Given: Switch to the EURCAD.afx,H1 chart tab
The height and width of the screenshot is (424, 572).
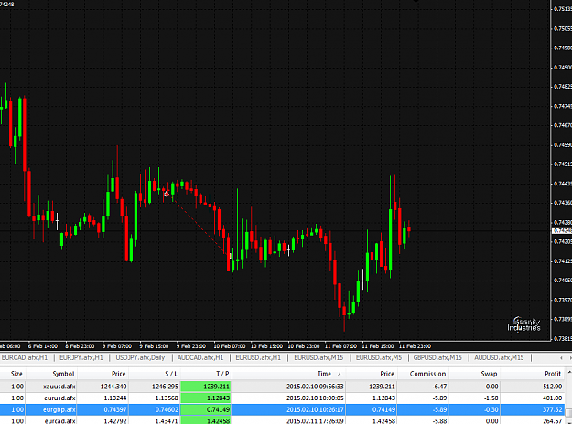Looking at the screenshot, I should click(x=25, y=357).
